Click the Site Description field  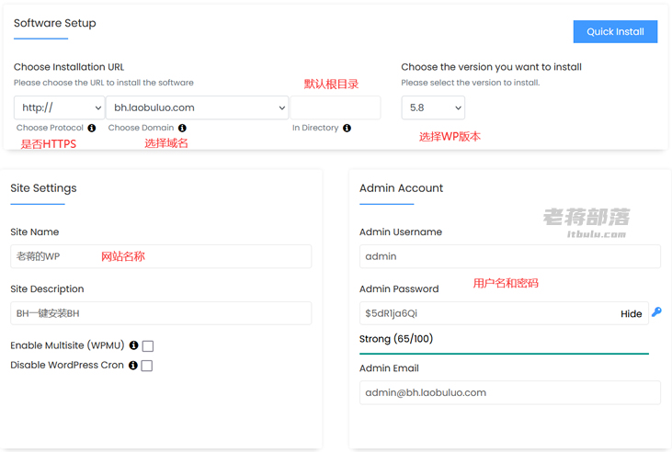tap(161, 313)
